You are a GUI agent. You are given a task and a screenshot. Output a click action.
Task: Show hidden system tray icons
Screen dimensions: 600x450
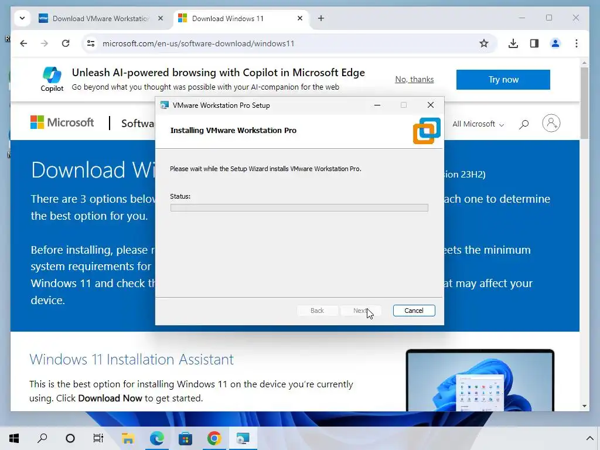[x=589, y=438]
